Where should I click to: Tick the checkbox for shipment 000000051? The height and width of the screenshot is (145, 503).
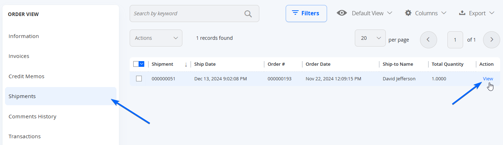click(x=139, y=79)
